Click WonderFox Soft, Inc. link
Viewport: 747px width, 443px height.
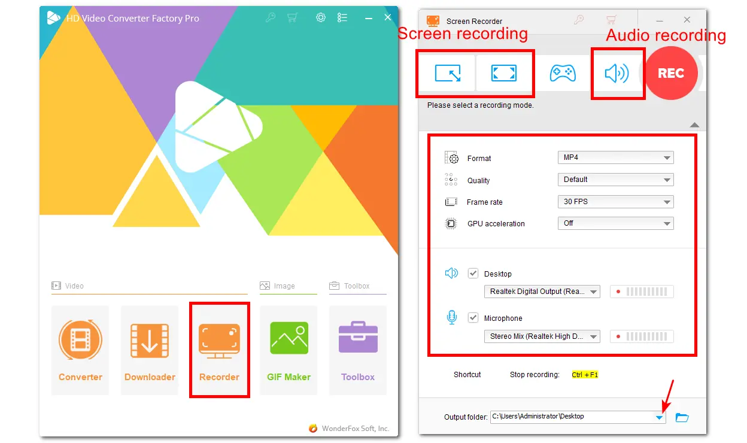tap(356, 428)
